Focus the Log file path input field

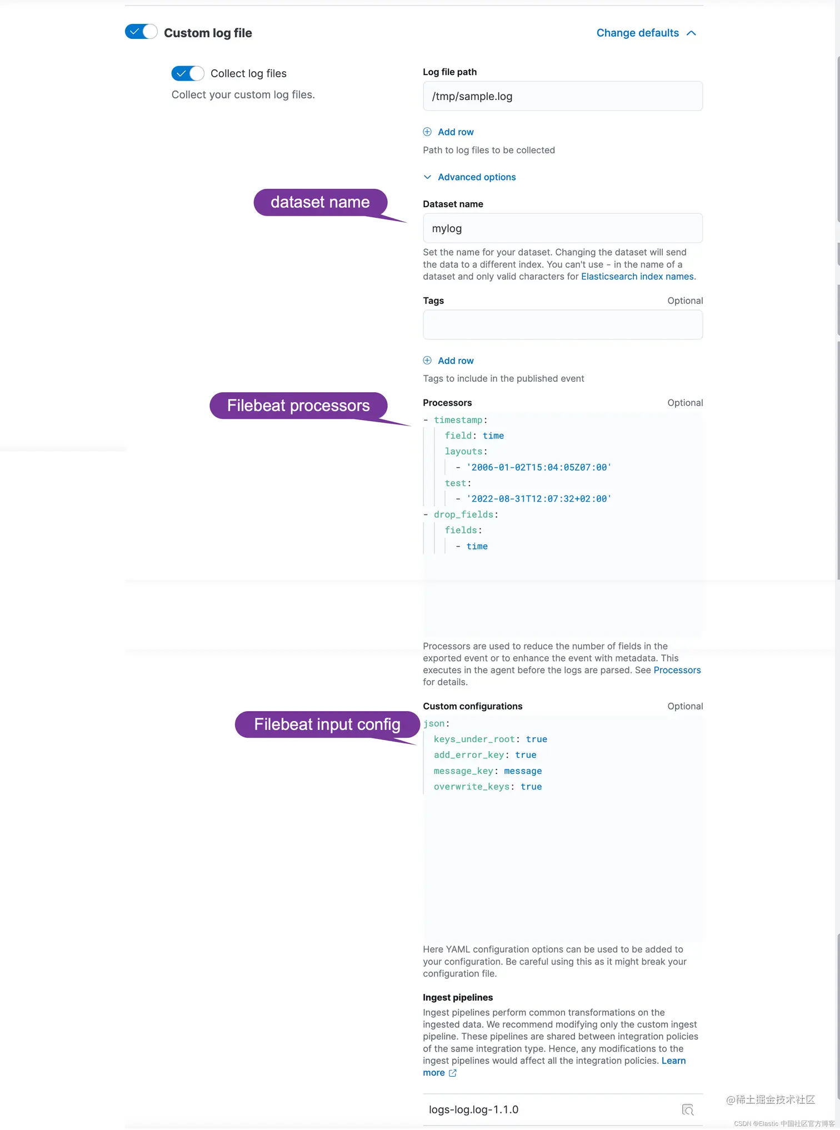coord(563,96)
